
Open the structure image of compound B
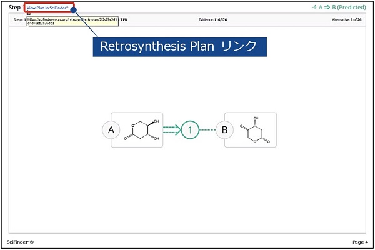[x=255, y=130]
